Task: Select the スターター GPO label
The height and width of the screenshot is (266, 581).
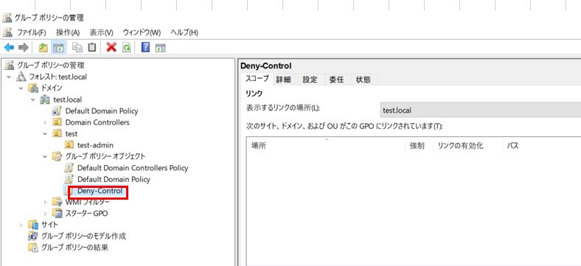Action: (86, 214)
